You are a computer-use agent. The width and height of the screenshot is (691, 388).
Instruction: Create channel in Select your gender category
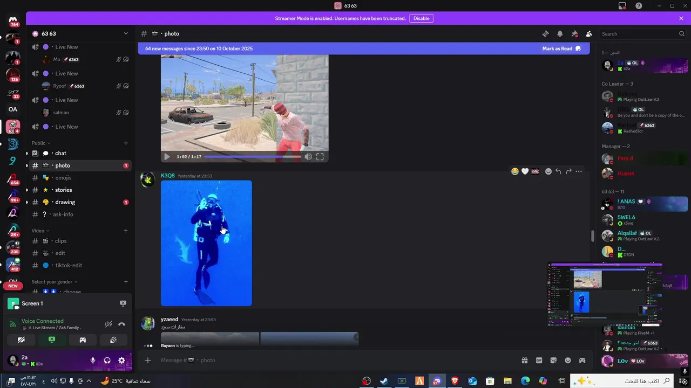tap(126, 282)
